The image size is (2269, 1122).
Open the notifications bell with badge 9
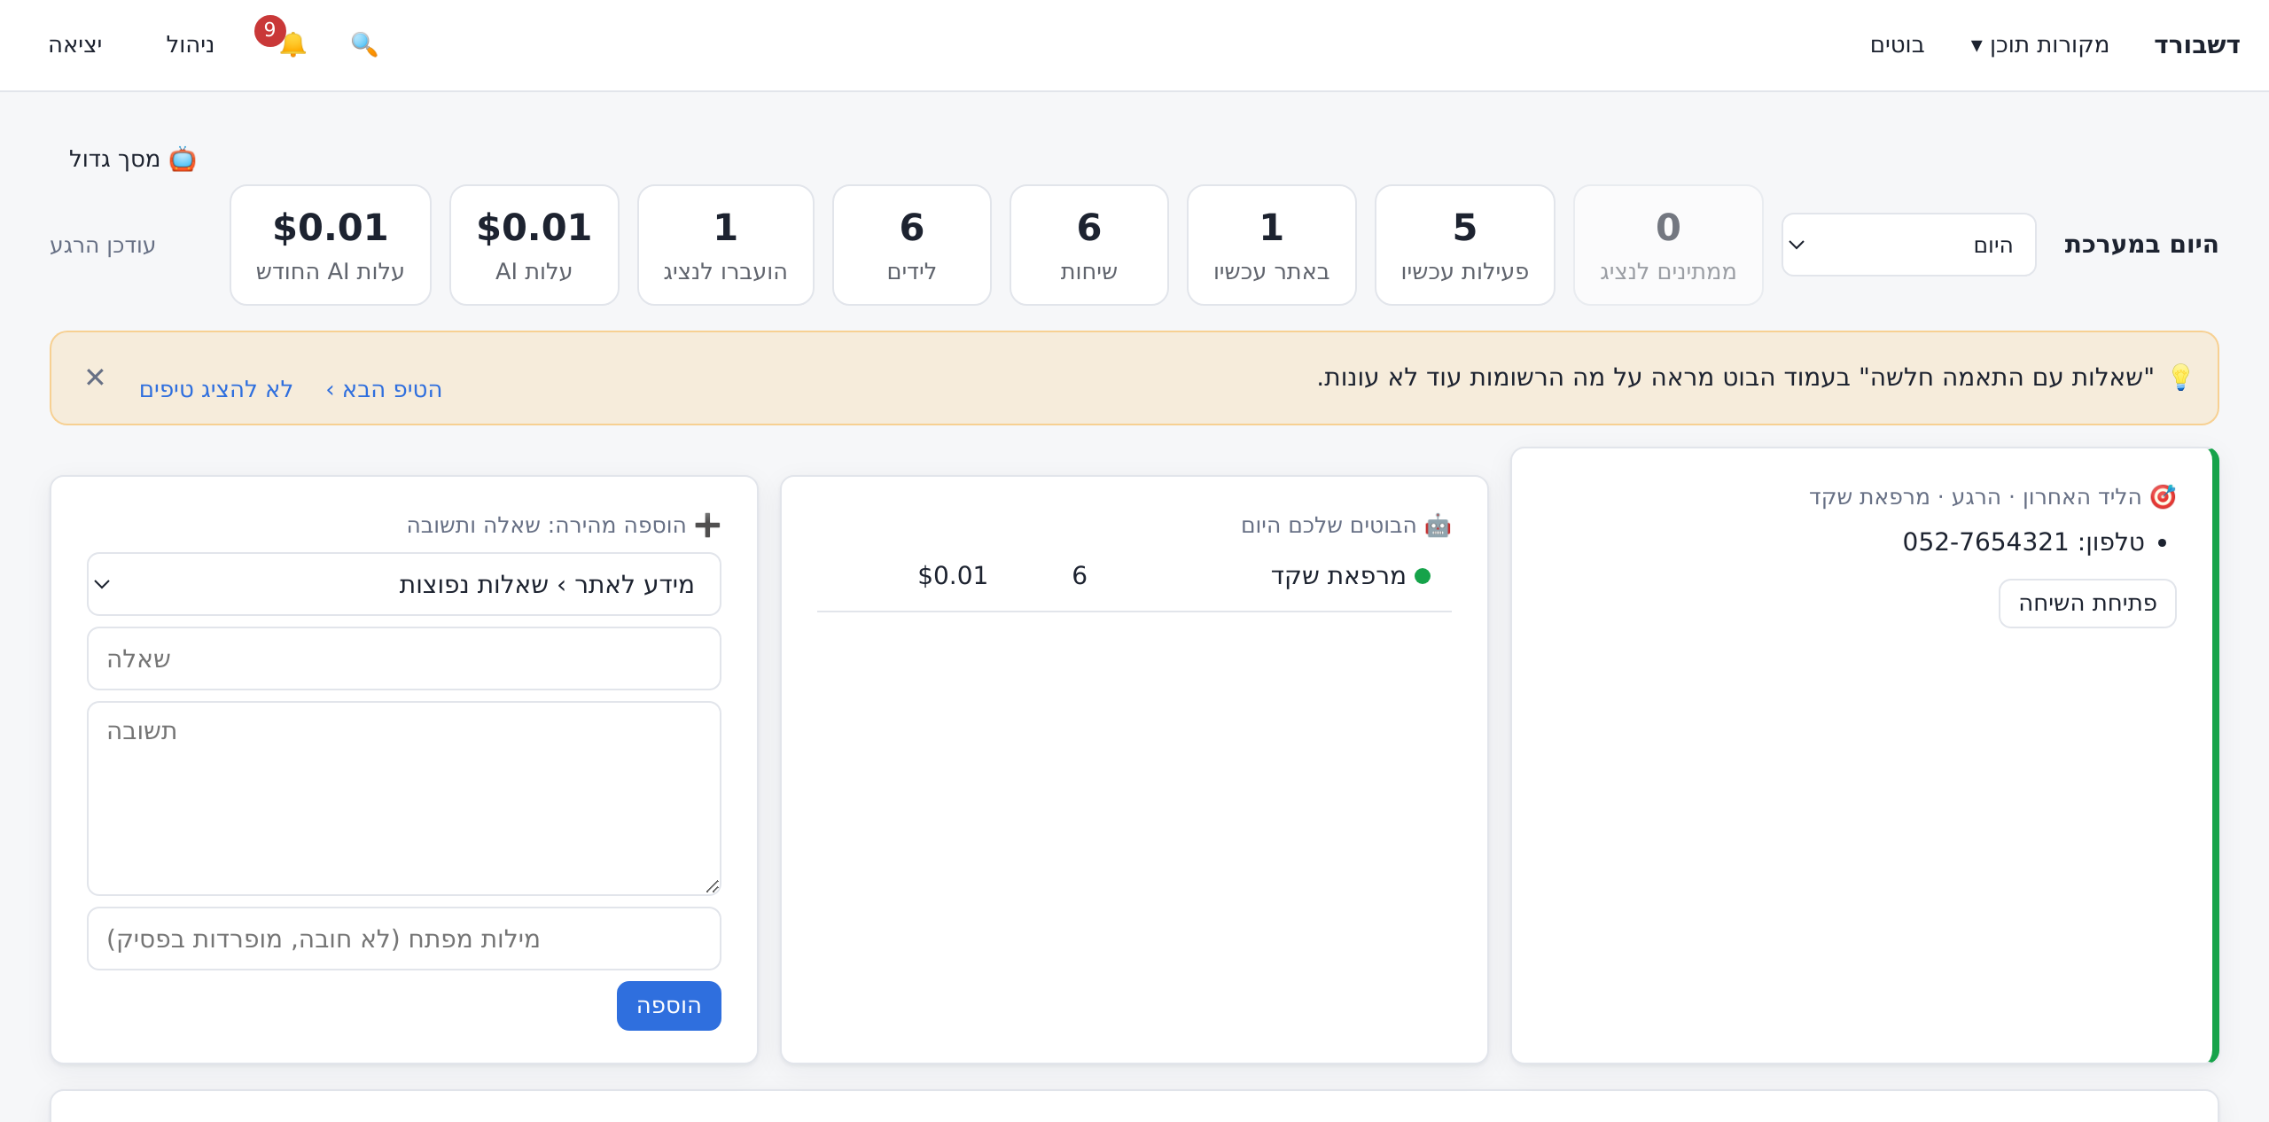click(x=292, y=44)
